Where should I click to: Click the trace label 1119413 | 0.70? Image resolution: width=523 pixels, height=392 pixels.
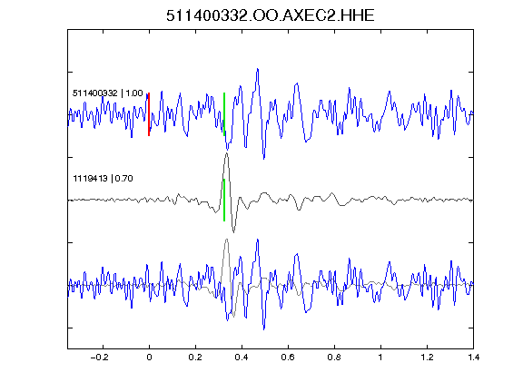point(103,179)
